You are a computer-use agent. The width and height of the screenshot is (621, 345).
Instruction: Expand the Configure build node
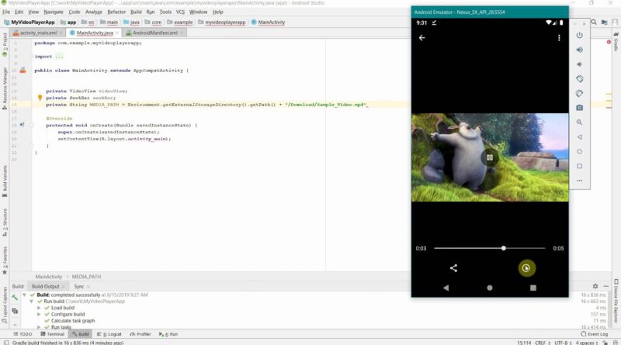(39, 314)
